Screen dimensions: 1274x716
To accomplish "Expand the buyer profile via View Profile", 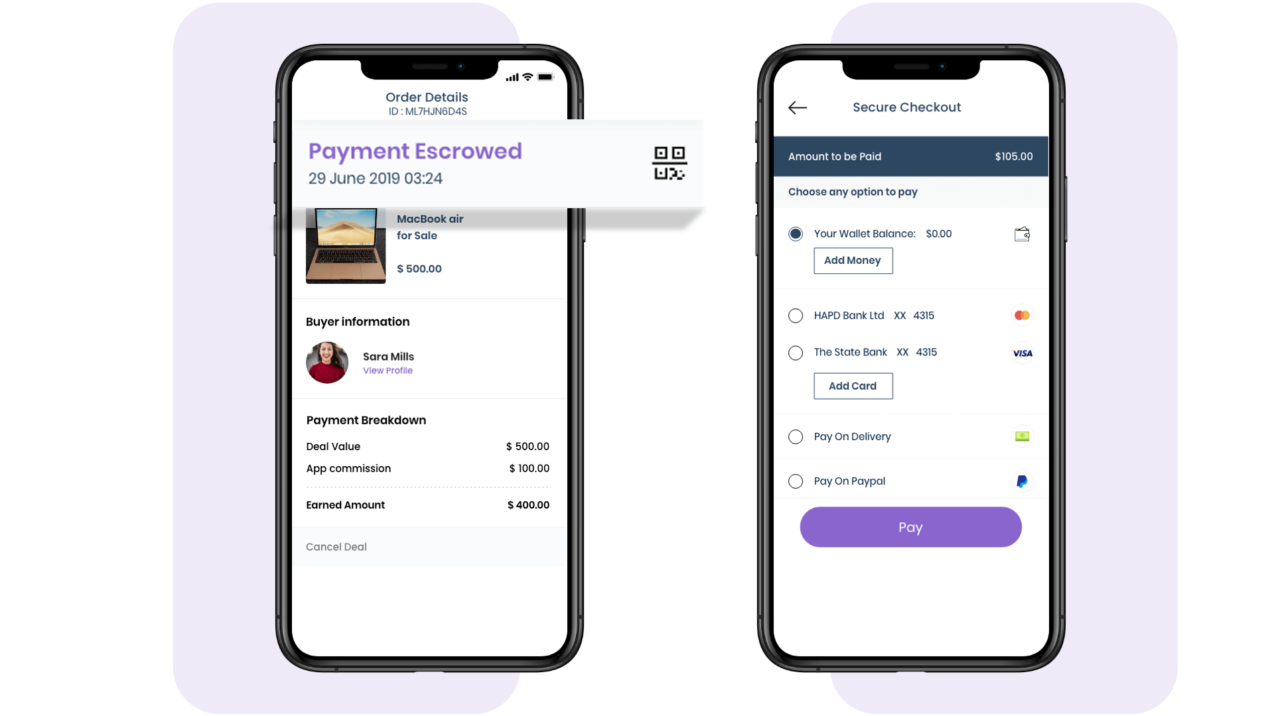I will click(388, 370).
